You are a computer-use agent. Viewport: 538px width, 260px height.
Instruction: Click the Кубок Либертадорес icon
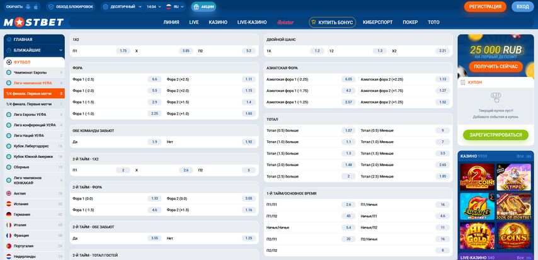click(9, 146)
